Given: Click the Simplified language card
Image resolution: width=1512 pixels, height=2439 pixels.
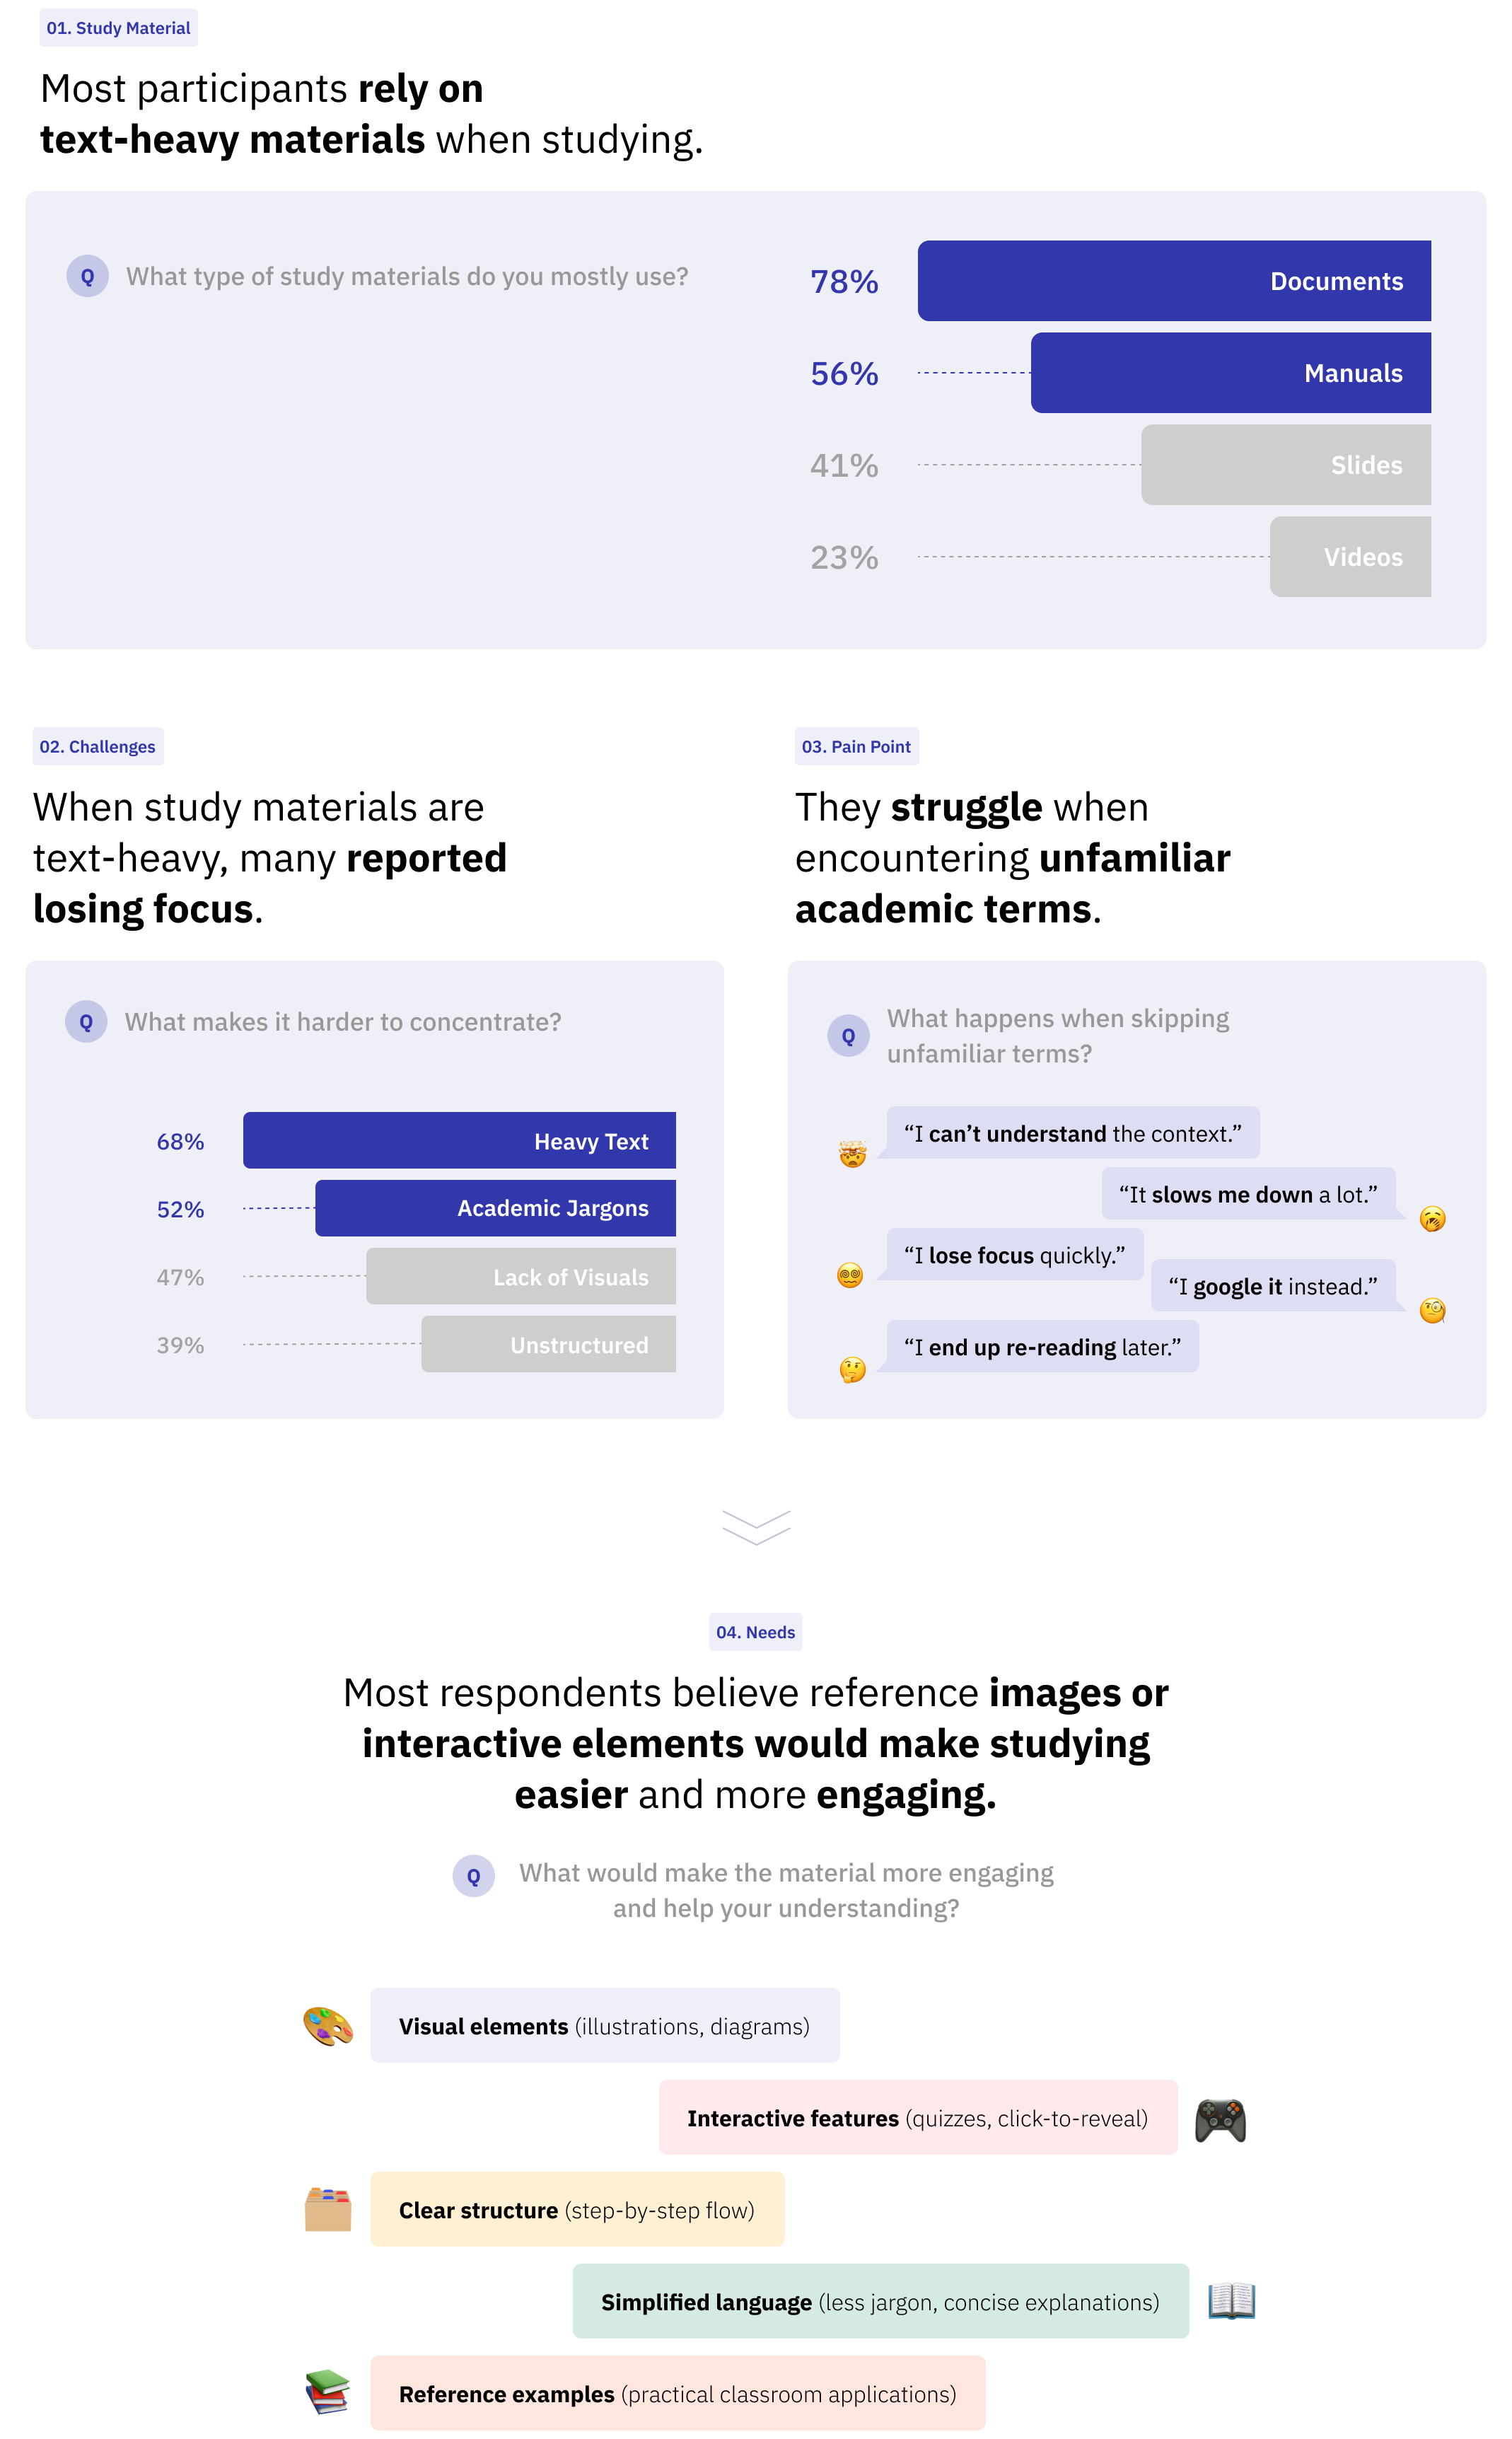Looking at the screenshot, I should (881, 2301).
